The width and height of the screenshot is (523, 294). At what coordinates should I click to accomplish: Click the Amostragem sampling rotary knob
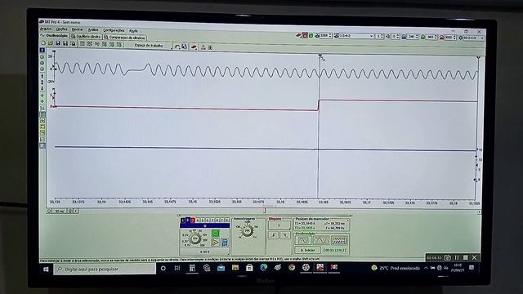(247, 230)
